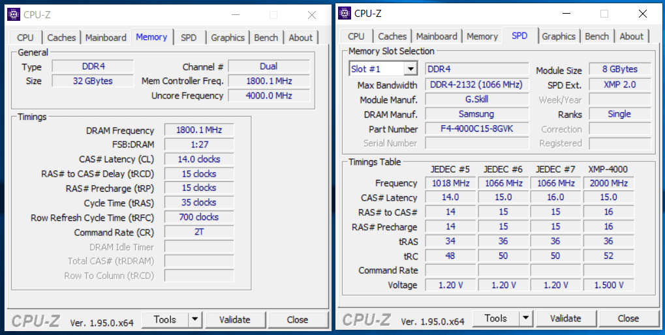Close left CPU-Z window with X

tap(312, 15)
